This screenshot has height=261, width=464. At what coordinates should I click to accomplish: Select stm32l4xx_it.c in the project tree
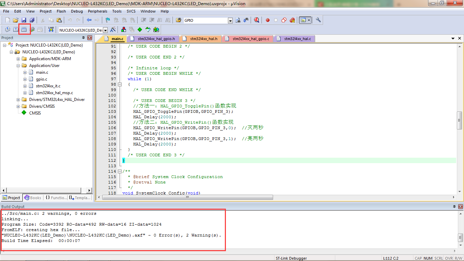[x=48, y=86]
